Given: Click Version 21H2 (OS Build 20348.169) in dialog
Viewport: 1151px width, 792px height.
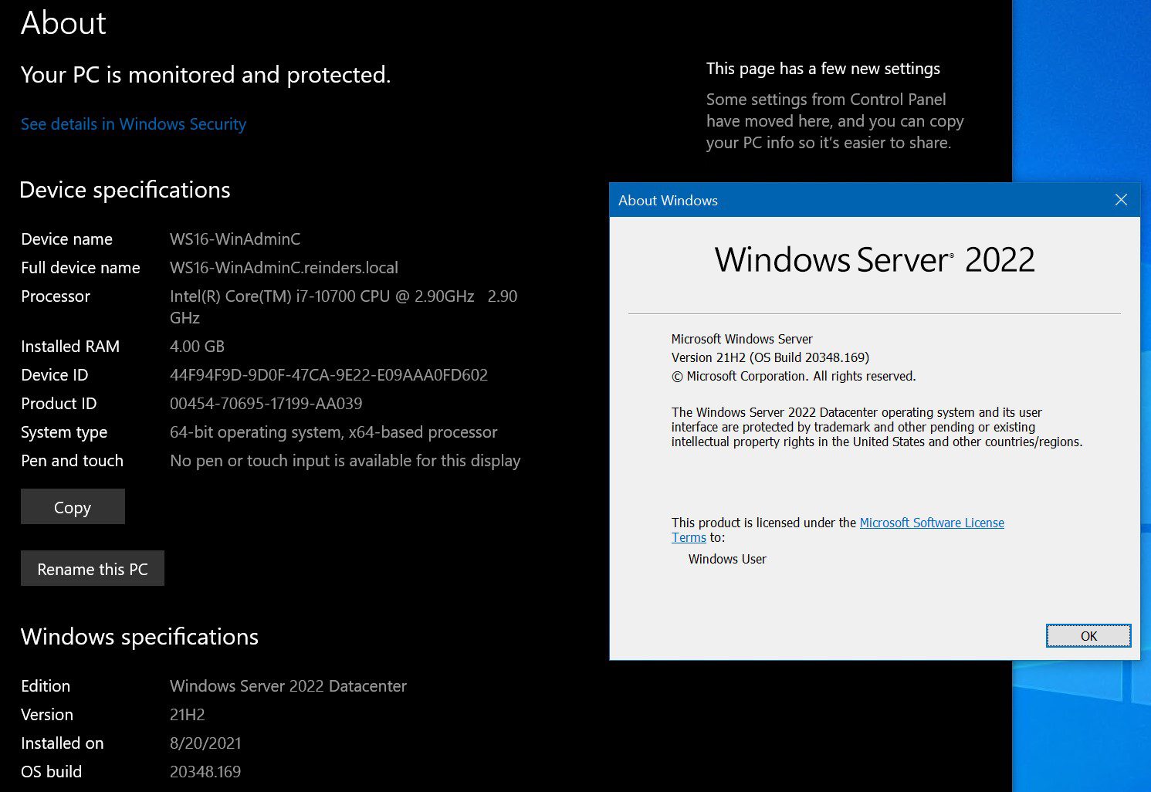Looking at the screenshot, I should pos(770,357).
